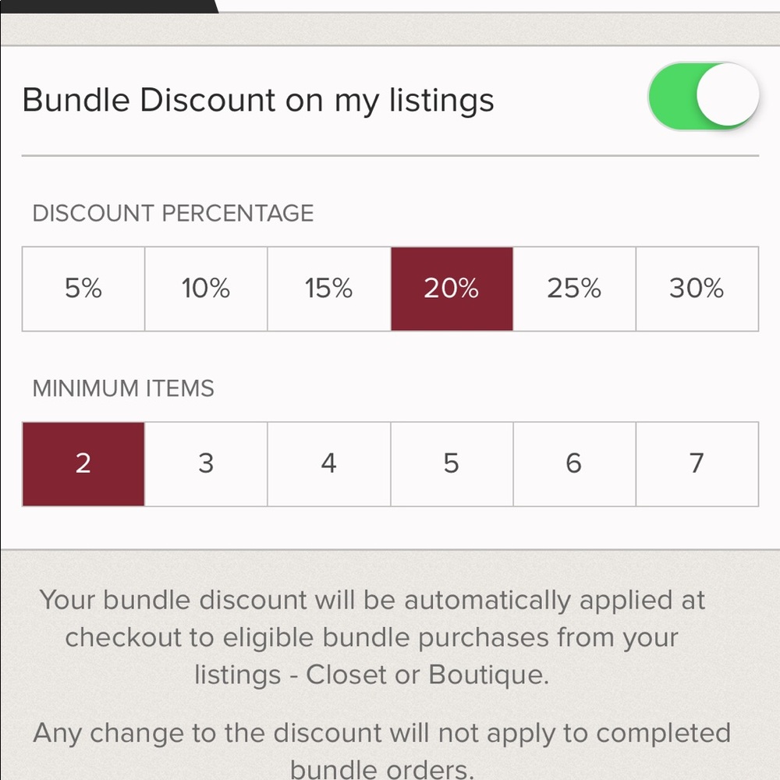Click the MINIMUM ITEMS section heading

(123, 388)
